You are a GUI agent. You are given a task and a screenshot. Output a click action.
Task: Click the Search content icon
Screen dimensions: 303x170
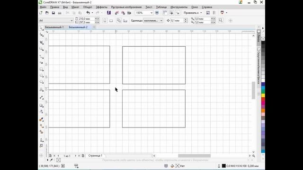coord(109,13)
